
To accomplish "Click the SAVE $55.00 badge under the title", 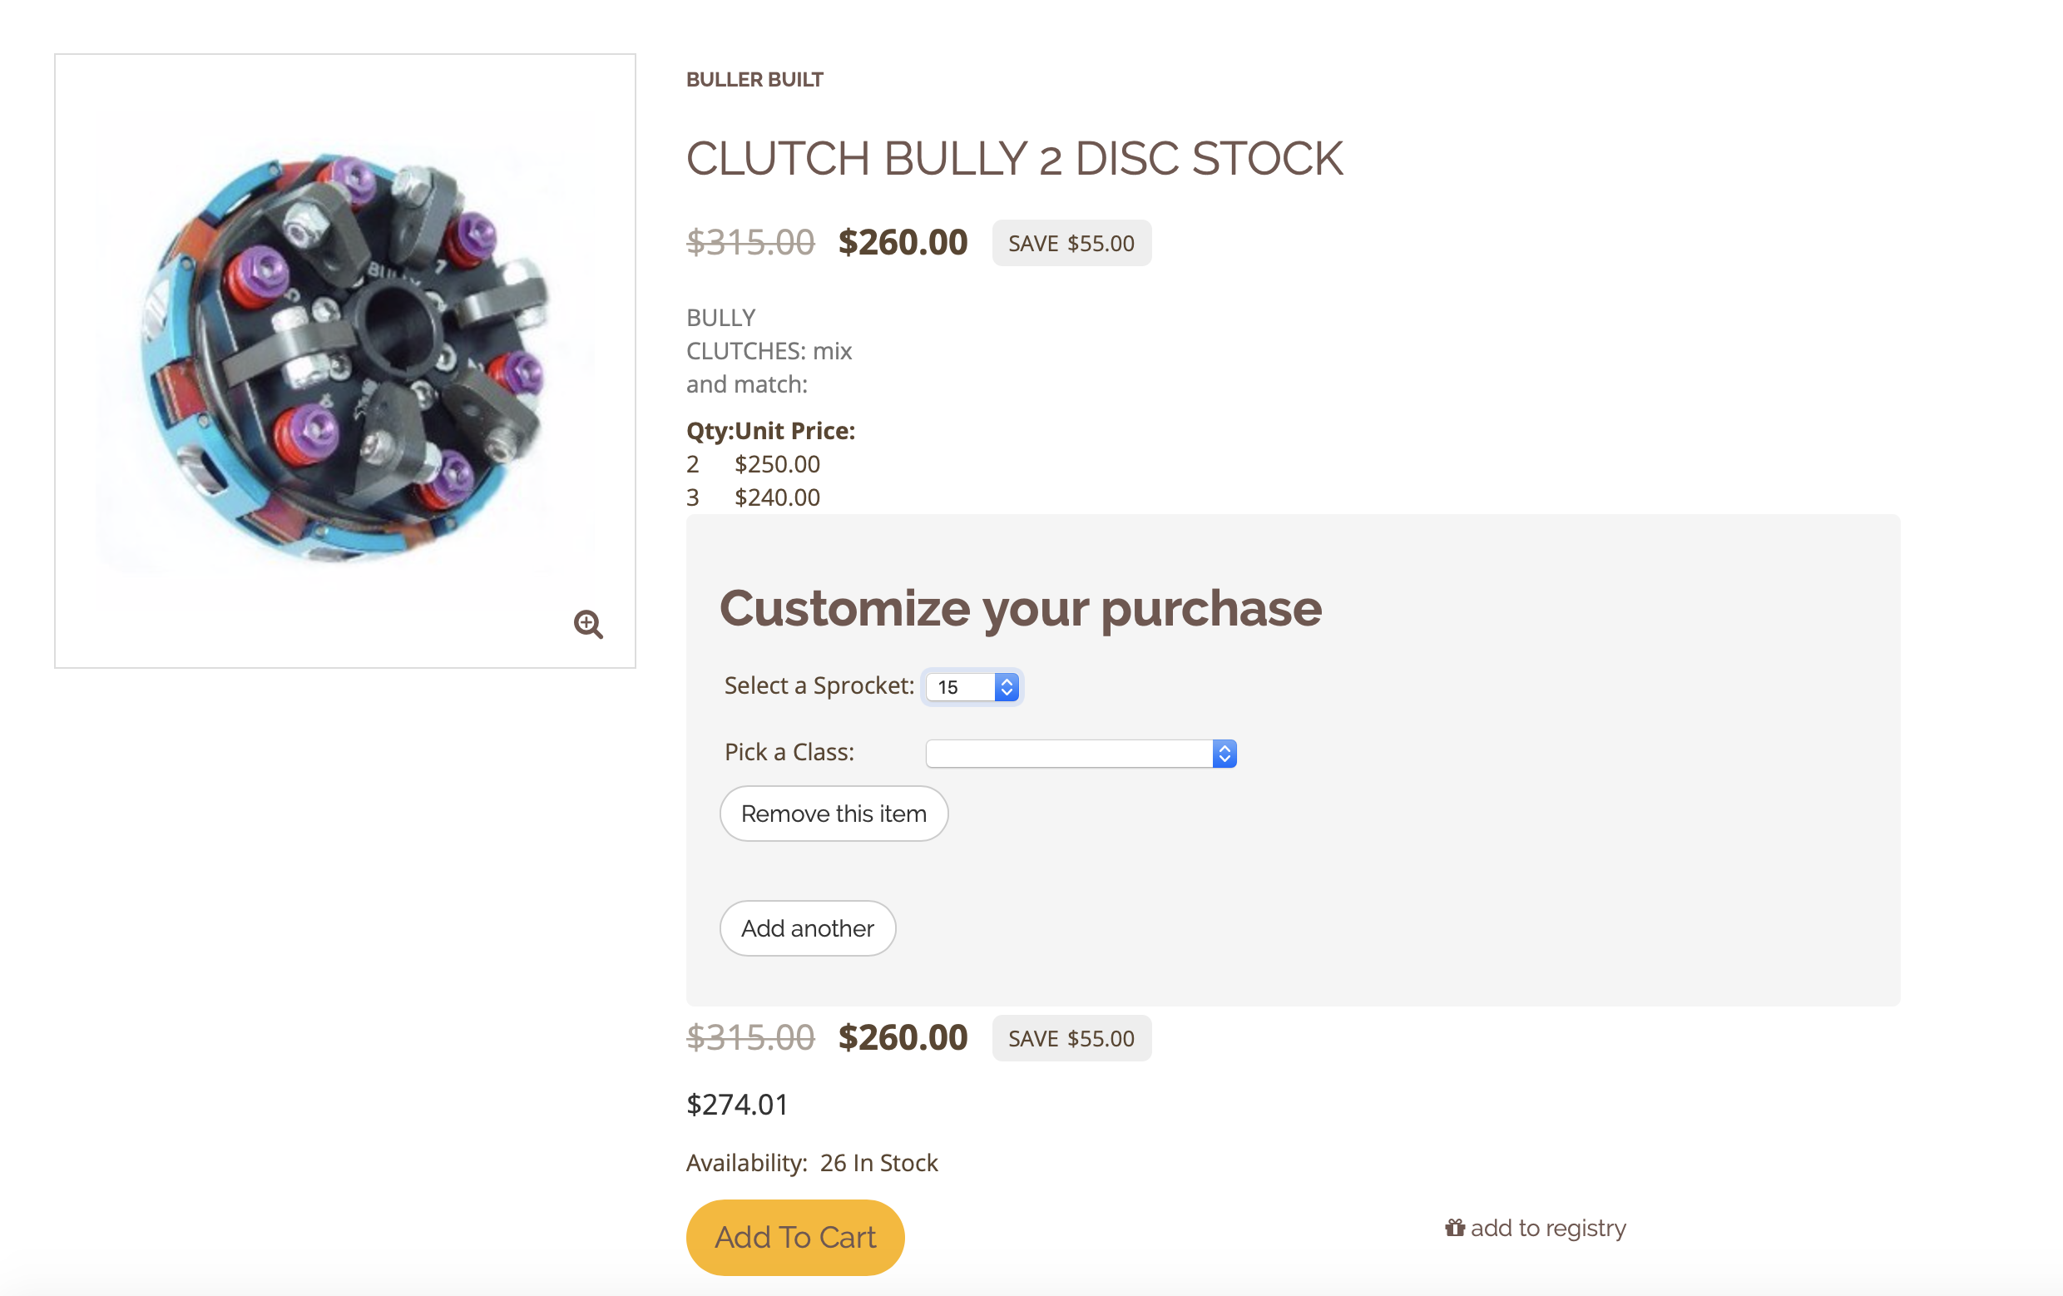I will (1071, 243).
